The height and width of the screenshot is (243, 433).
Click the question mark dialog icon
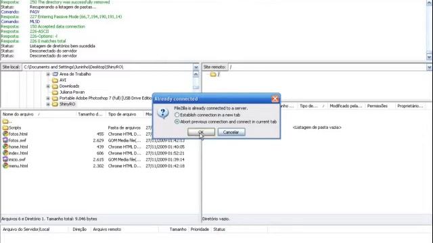(163, 113)
